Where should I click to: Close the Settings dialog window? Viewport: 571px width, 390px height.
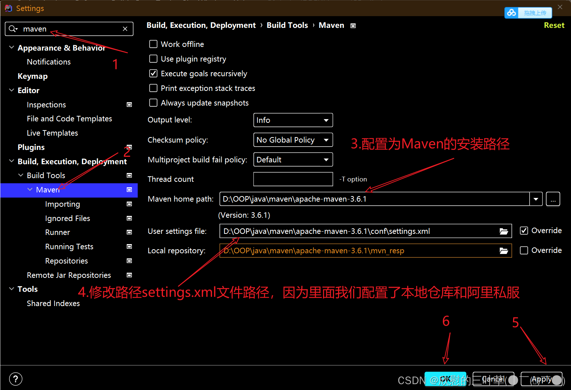point(560,7)
